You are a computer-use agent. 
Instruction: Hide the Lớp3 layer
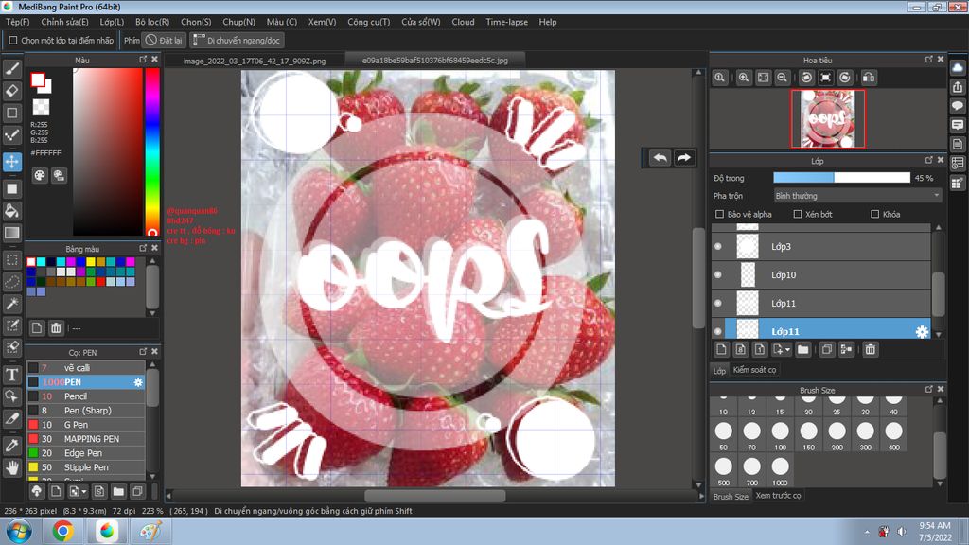click(718, 247)
